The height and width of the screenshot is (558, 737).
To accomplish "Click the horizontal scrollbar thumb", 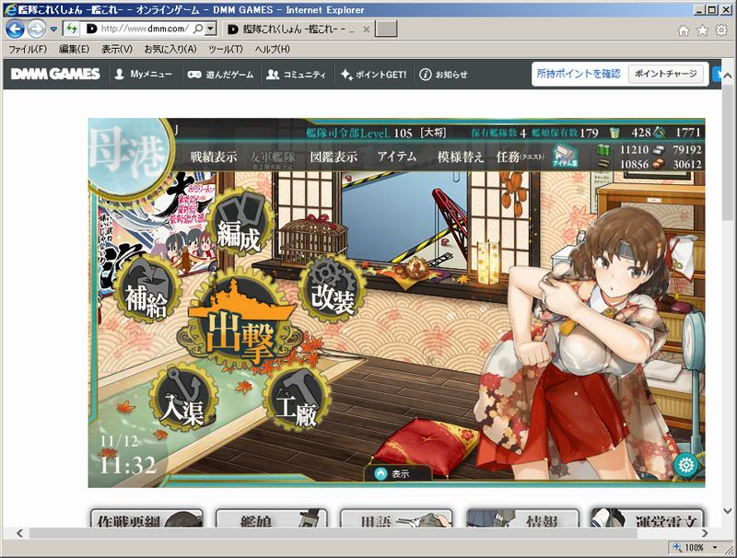I will (333, 533).
